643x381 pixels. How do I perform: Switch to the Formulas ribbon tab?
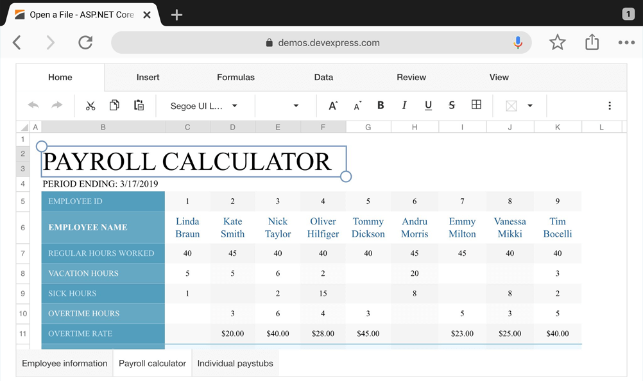point(236,77)
